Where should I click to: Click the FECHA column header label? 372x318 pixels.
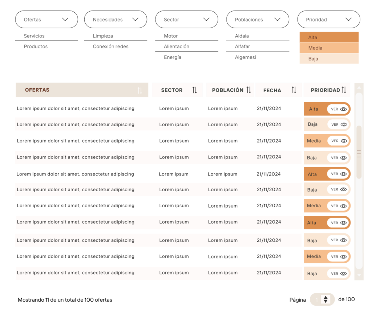click(272, 90)
